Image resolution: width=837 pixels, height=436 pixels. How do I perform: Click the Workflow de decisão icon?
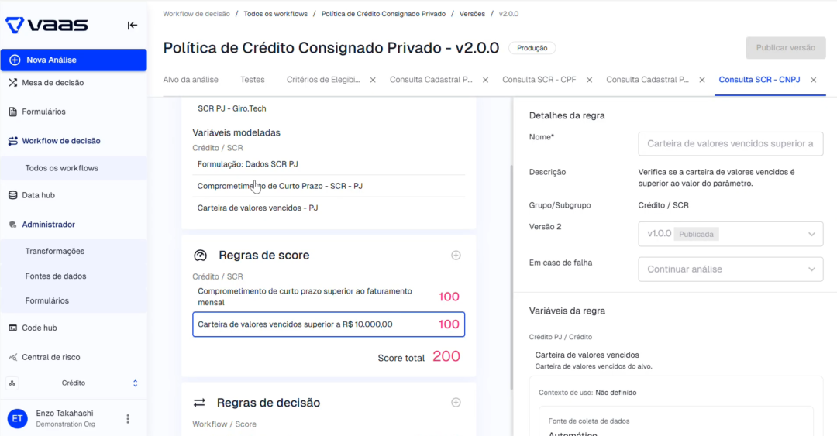pyautogui.click(x=13, y=141)
